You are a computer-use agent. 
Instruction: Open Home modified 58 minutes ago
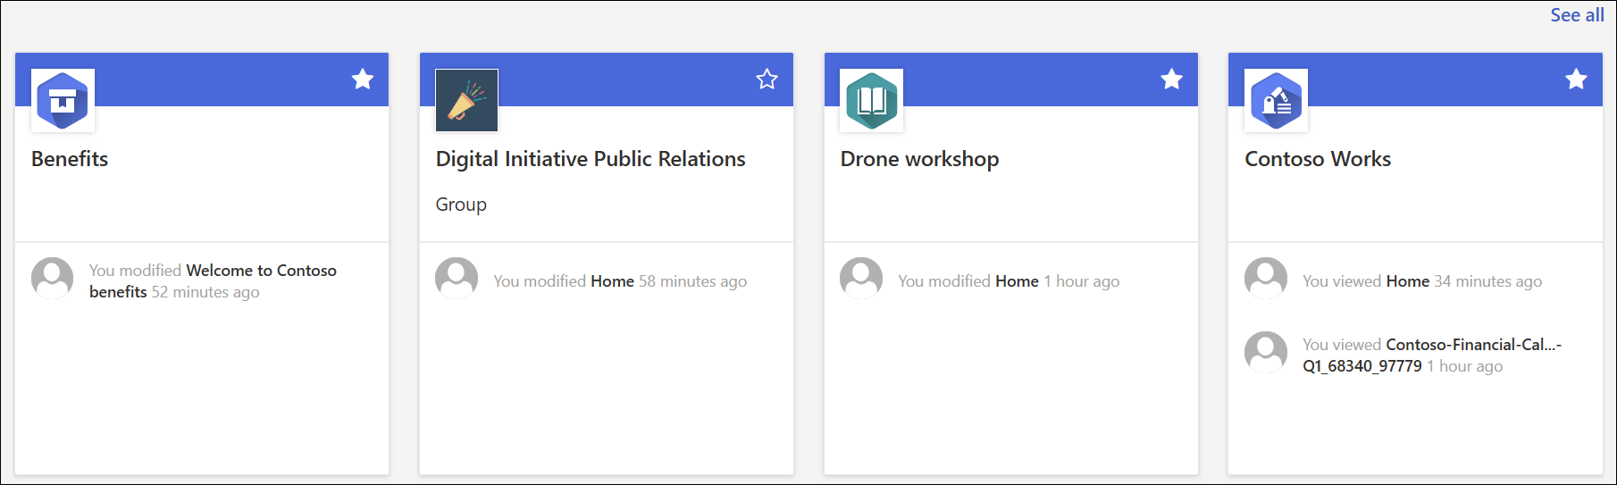point(613,281)
